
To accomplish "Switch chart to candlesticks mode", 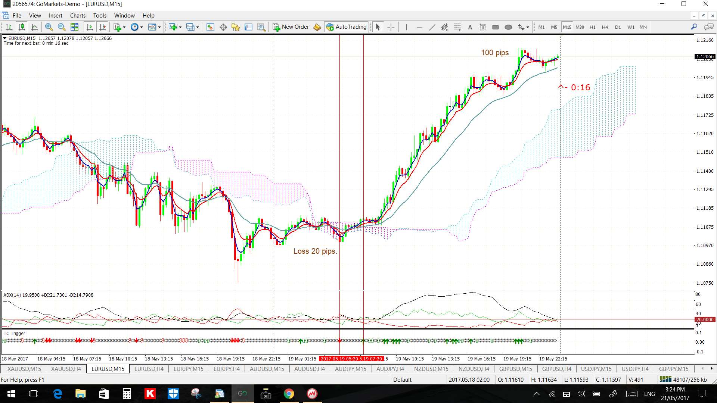I will [x=22, y=27].
